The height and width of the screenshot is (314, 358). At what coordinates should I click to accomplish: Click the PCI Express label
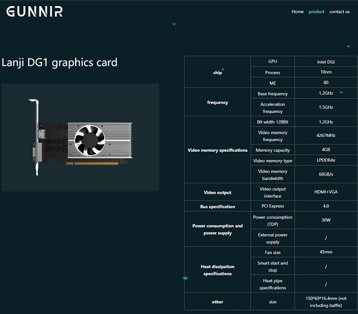click(273, 206)
